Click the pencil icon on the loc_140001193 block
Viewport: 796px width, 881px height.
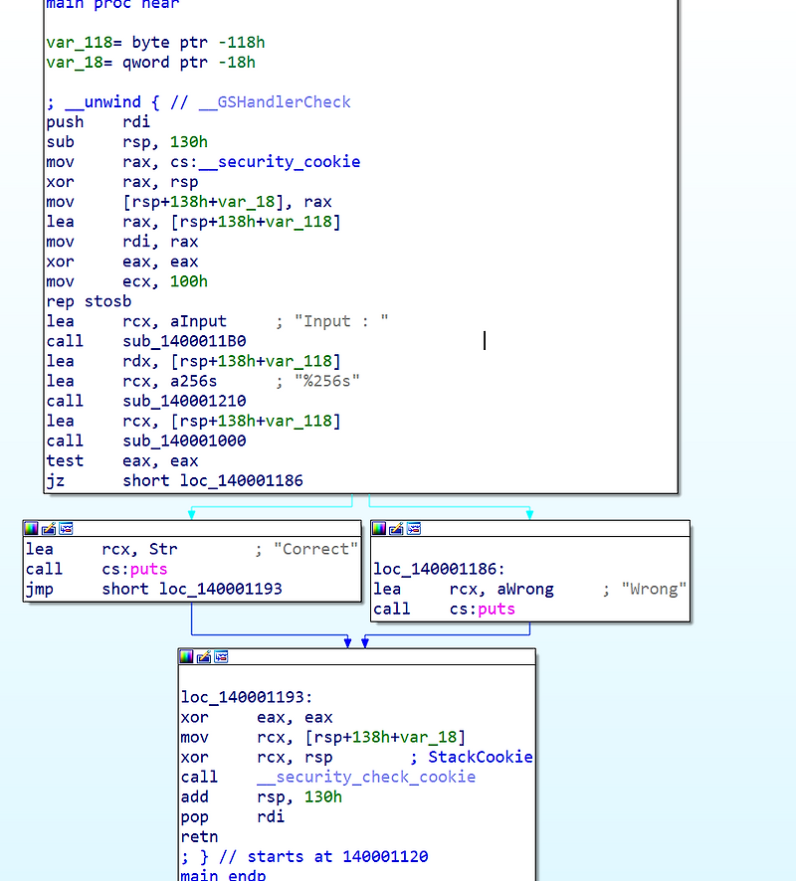tap(204, 656)
